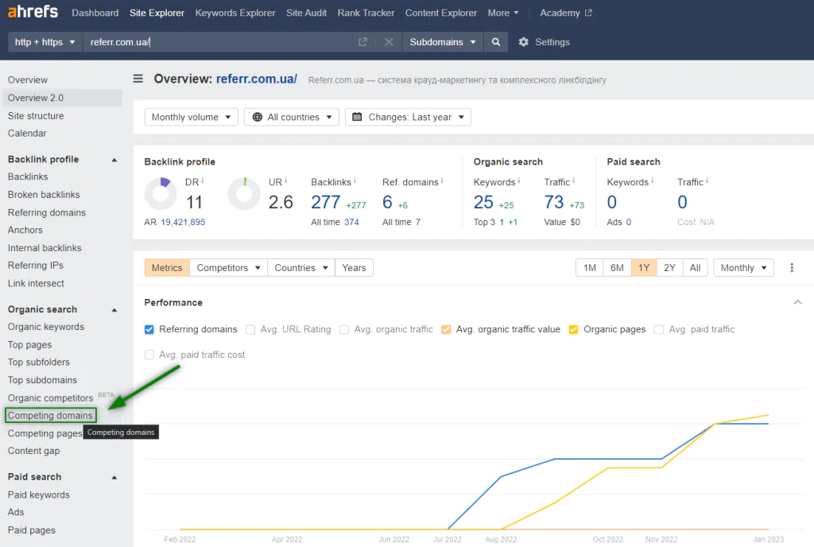Image resolution: width=814 pixels, height=547 pixels.
Task: Click the DR donut chart
Action: click(161, 193)
